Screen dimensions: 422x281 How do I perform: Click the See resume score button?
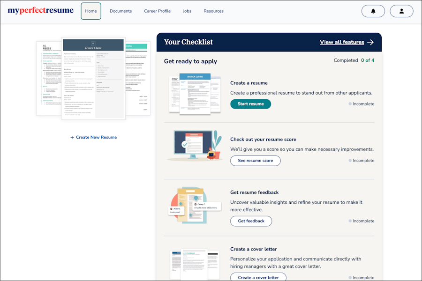click(x=256, y=161)
